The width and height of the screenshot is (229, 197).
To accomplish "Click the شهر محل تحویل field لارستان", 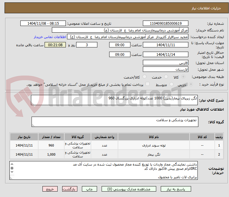I will click(x=166, y=69).
